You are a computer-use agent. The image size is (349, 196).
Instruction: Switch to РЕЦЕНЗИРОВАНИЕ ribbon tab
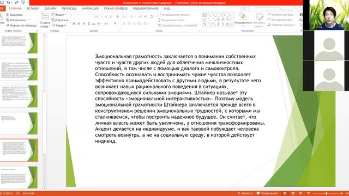146,9
